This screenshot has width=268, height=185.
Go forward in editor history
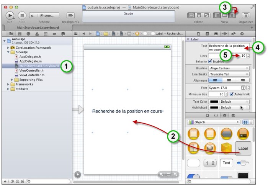click(x=90, y=34)
